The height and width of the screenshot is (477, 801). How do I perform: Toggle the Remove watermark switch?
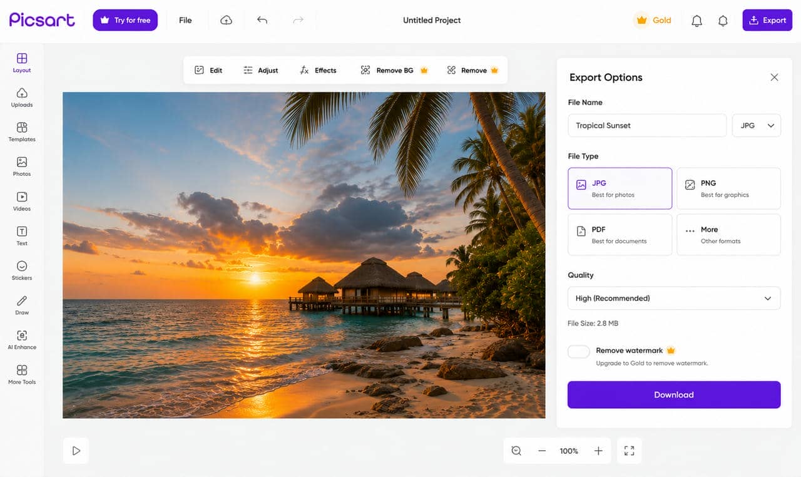point(579,352)
